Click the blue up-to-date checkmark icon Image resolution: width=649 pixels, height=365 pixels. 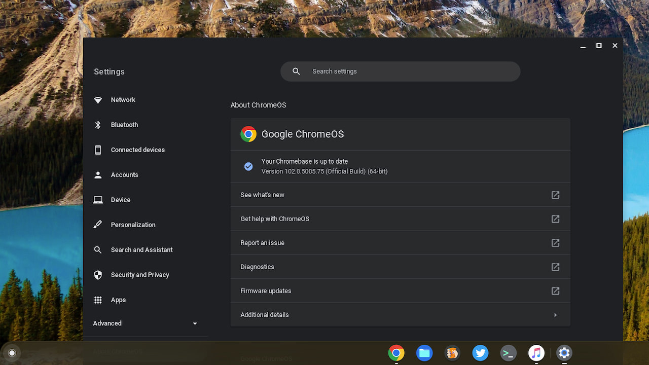click(248, 166)
